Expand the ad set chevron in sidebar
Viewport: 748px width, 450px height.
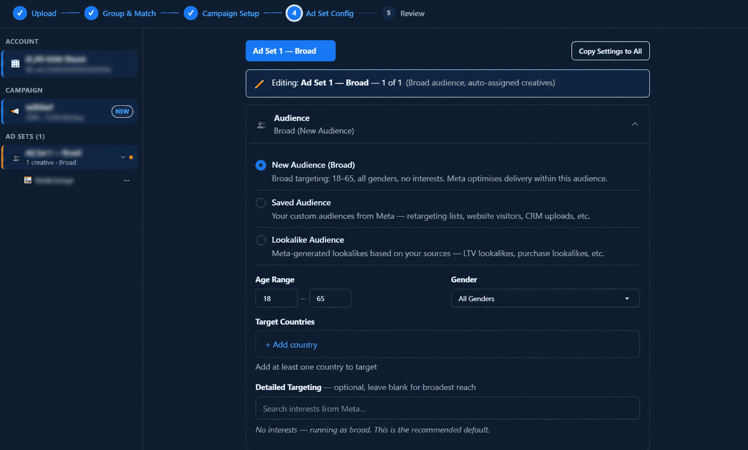pyautogui.click(x=123, y=157)
